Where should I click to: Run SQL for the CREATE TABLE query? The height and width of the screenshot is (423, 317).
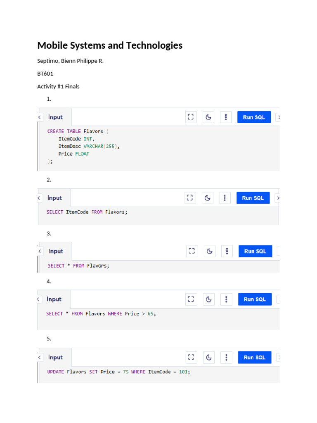coord(254,117)
